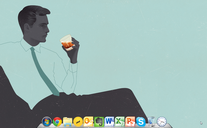The width and height of the screenshot is (207, 128).
Task: Click the analog clock dock icon
Action: point(162,121)
